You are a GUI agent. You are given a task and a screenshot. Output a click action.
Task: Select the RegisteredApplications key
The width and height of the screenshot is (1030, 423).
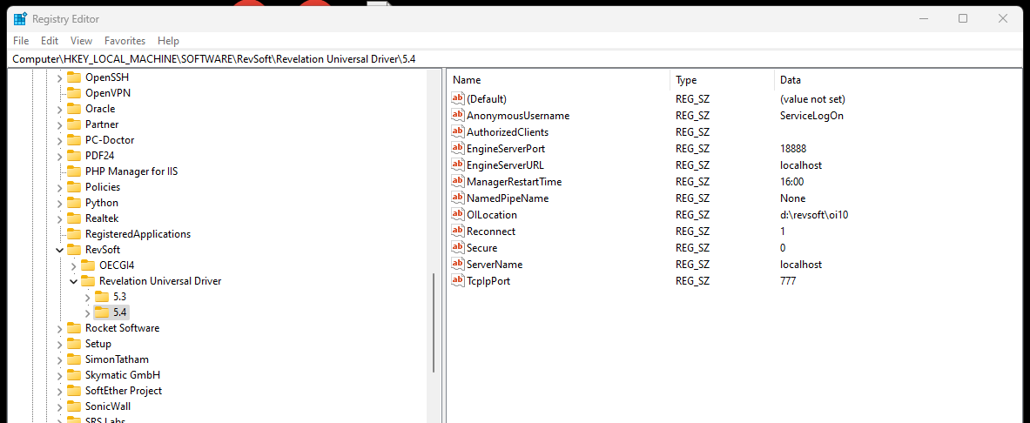click(138, 234)
